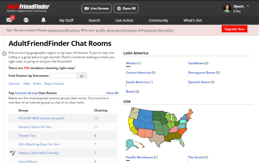Join the Girls 4 Moms room
Screen dimensions: 259x164
(x=28, y=162)
